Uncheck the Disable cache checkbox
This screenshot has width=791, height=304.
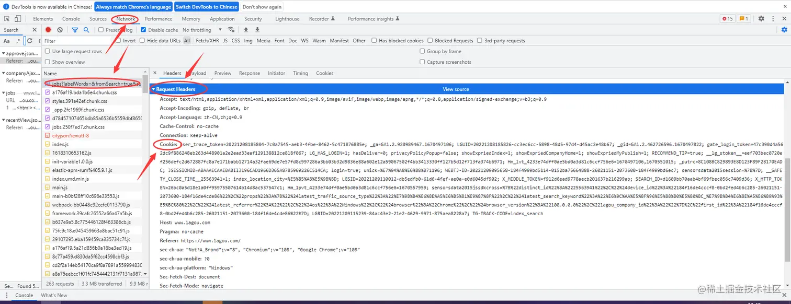pos(143,30)
